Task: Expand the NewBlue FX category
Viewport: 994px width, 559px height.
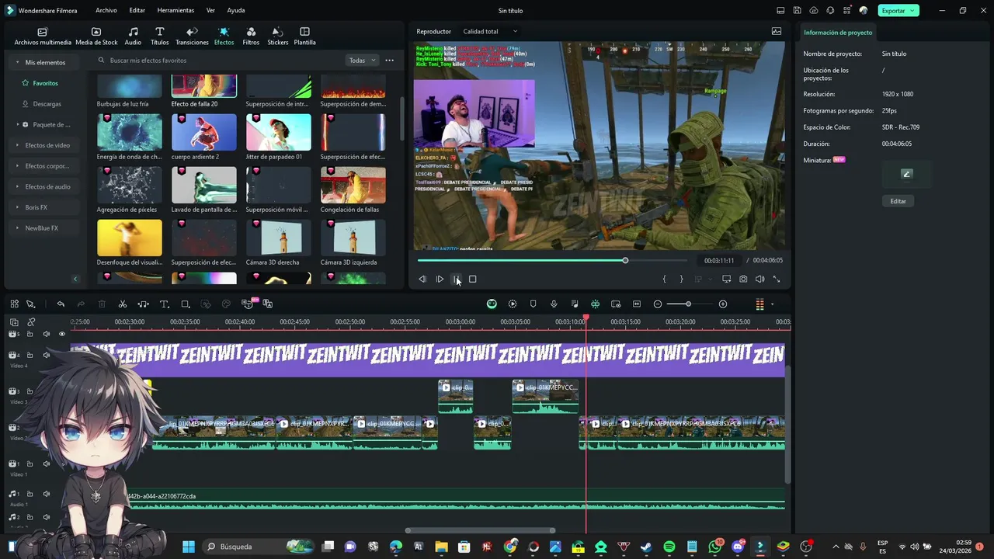Action: (41, 228)
